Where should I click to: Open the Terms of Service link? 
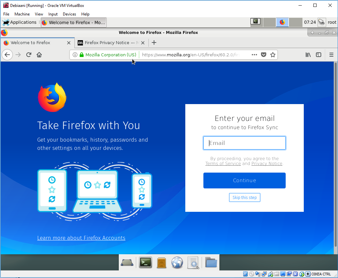[223, 163]
